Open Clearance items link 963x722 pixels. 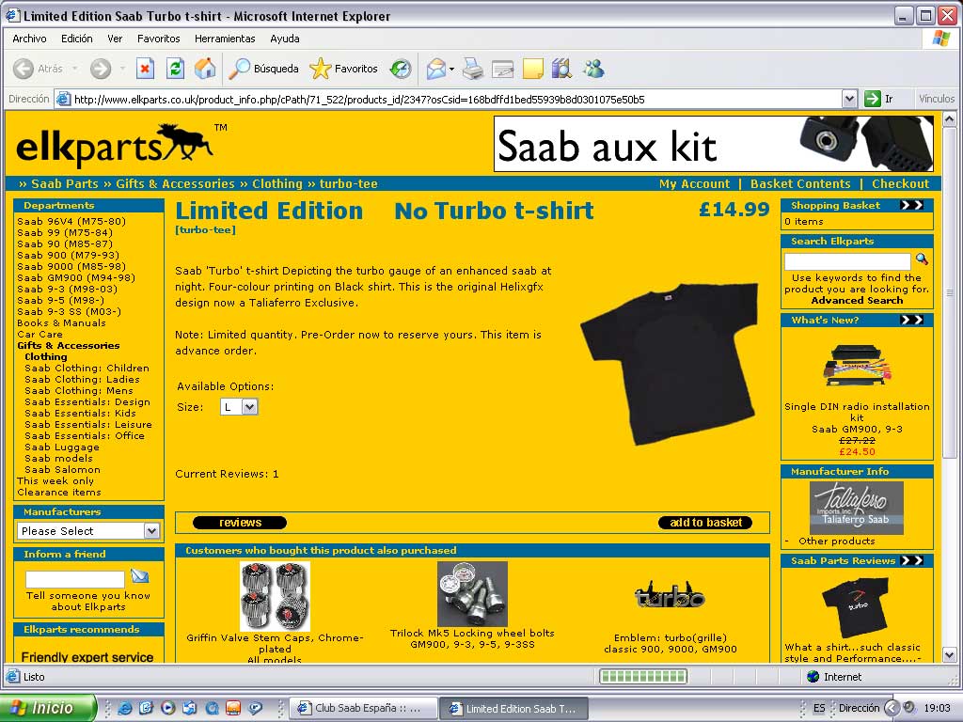[x=59, y=493]
